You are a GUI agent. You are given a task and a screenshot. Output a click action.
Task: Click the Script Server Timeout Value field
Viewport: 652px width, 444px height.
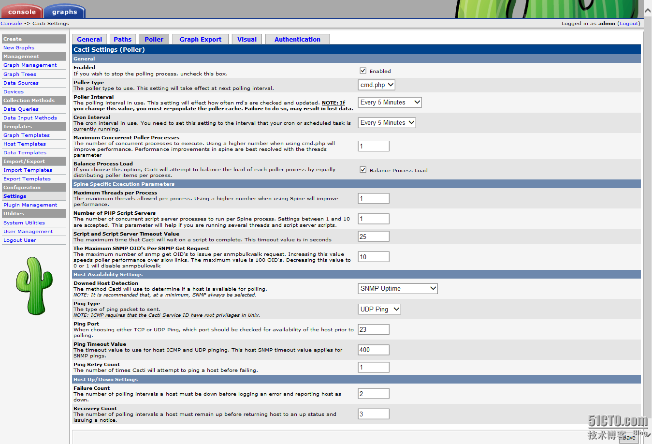coord(374,237)
